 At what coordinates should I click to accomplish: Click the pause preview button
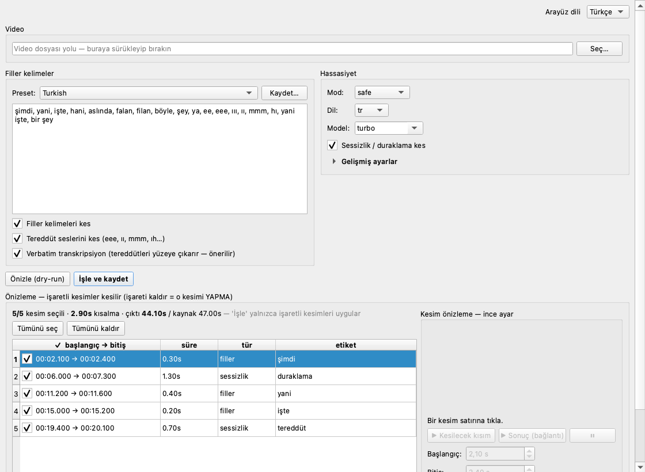point(593,435)
